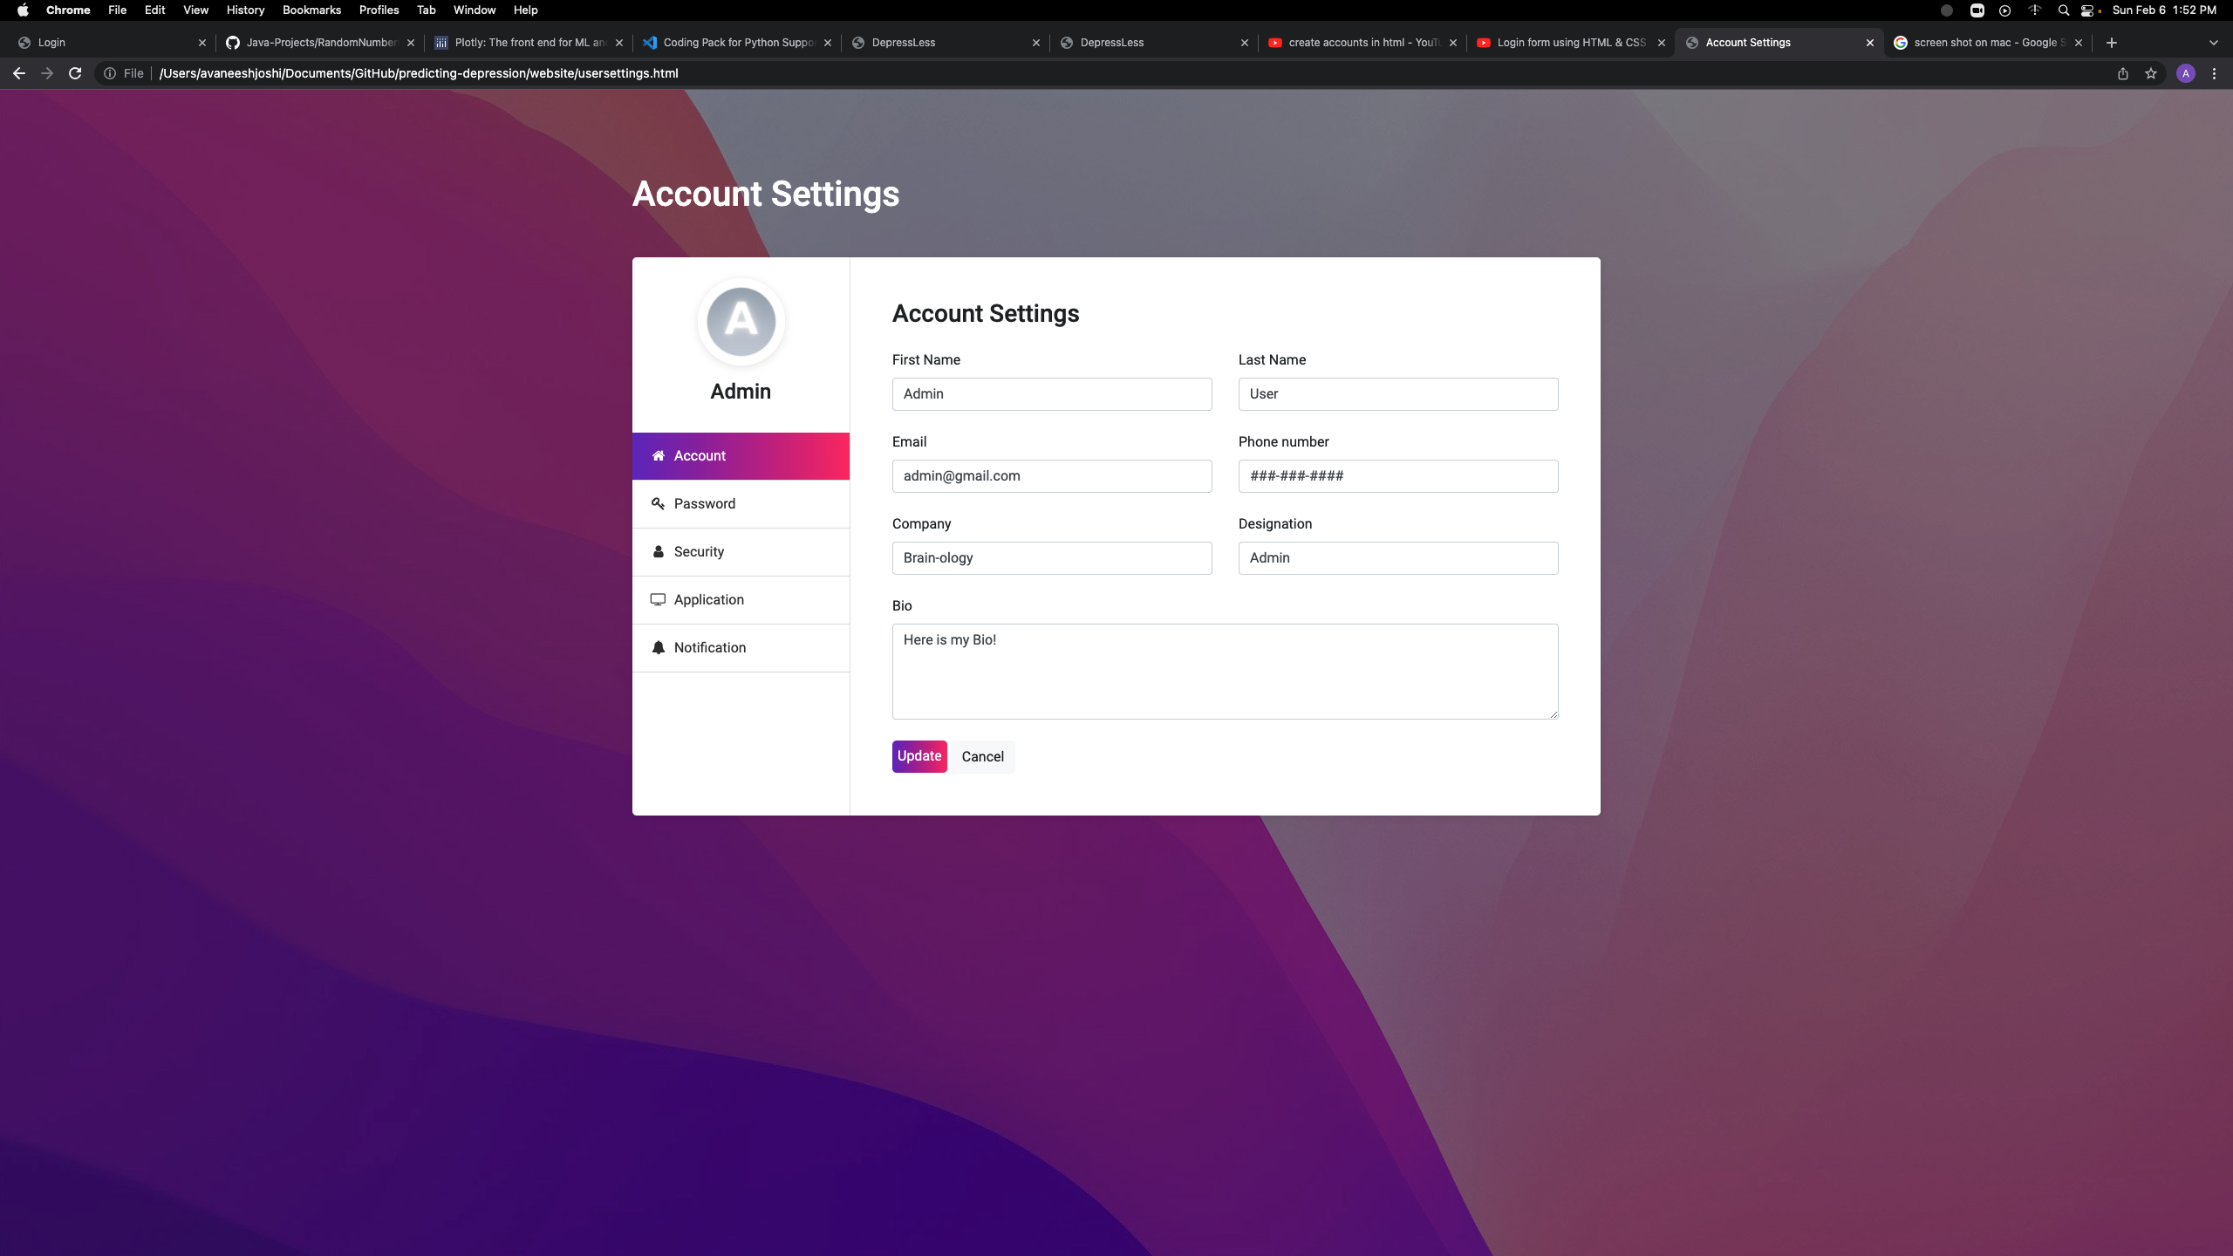Close the Account Settings browser tab

1869,42
